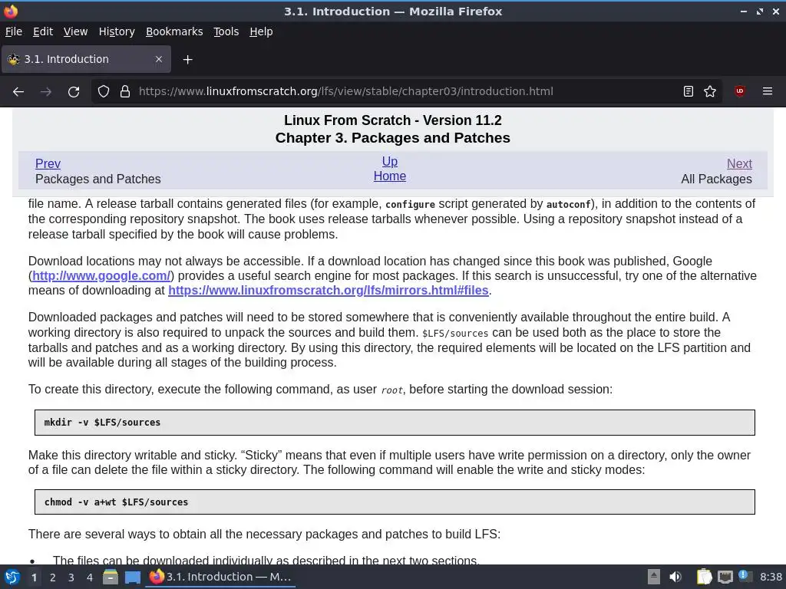
Task: Open the uBlock Origin extension icon
Action: click(x=739, y=91)
